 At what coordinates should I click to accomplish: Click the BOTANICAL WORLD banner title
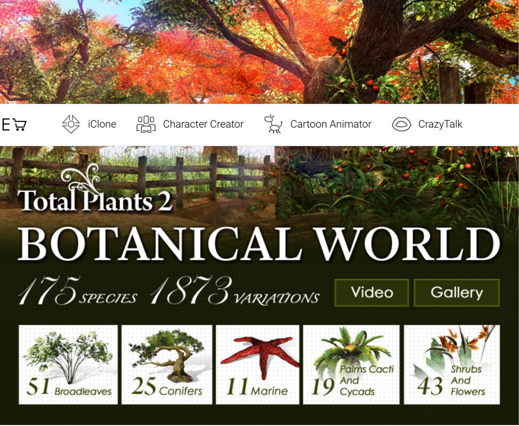coord(259,245)
